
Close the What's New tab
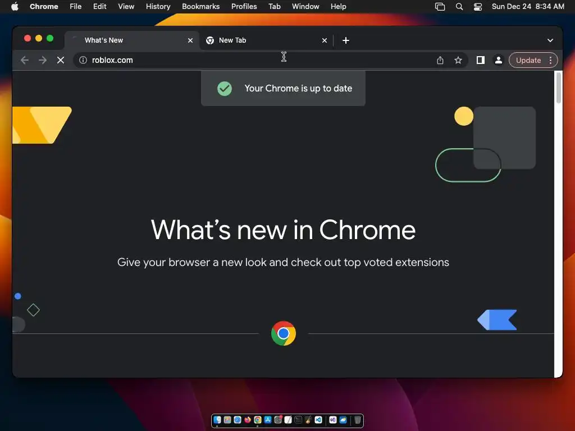tap(190, 40)
